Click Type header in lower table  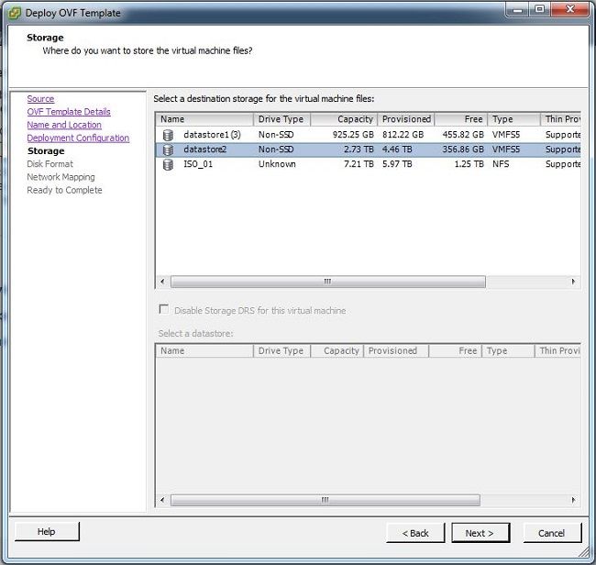coord(509,351)
